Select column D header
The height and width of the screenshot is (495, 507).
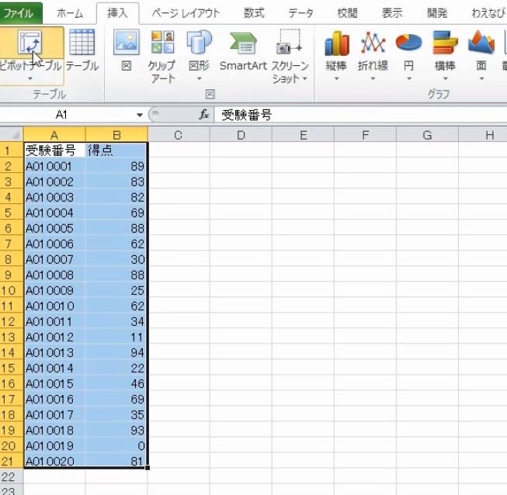click(x=241, y=135)
